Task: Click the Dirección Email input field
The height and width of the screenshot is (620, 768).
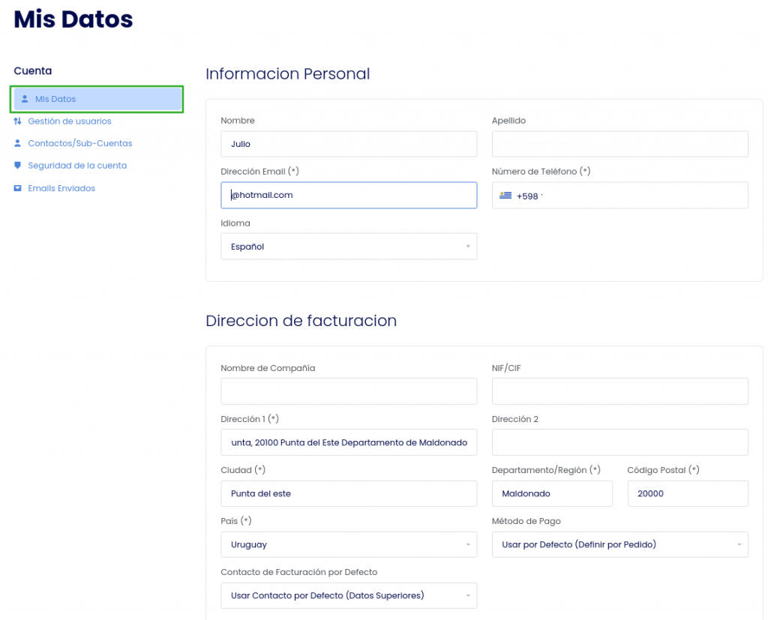Action: click(x=349, y=196)
